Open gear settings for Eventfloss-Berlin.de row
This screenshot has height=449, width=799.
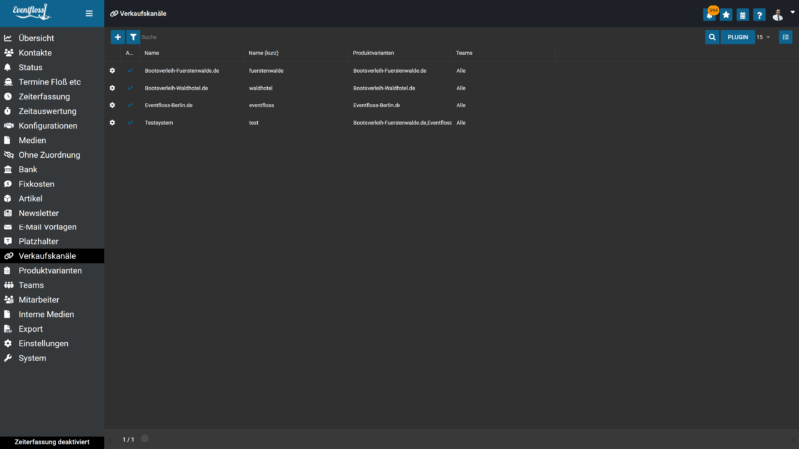click(x=112, y=105)
